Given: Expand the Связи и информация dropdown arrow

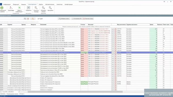Looking at the screenshot, I should [23, 12].
